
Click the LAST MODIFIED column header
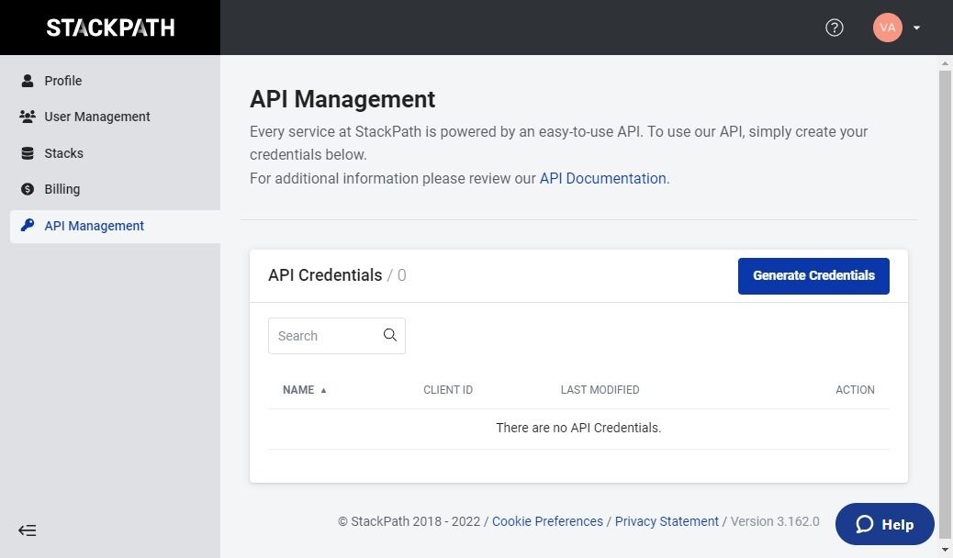[600, 390]
